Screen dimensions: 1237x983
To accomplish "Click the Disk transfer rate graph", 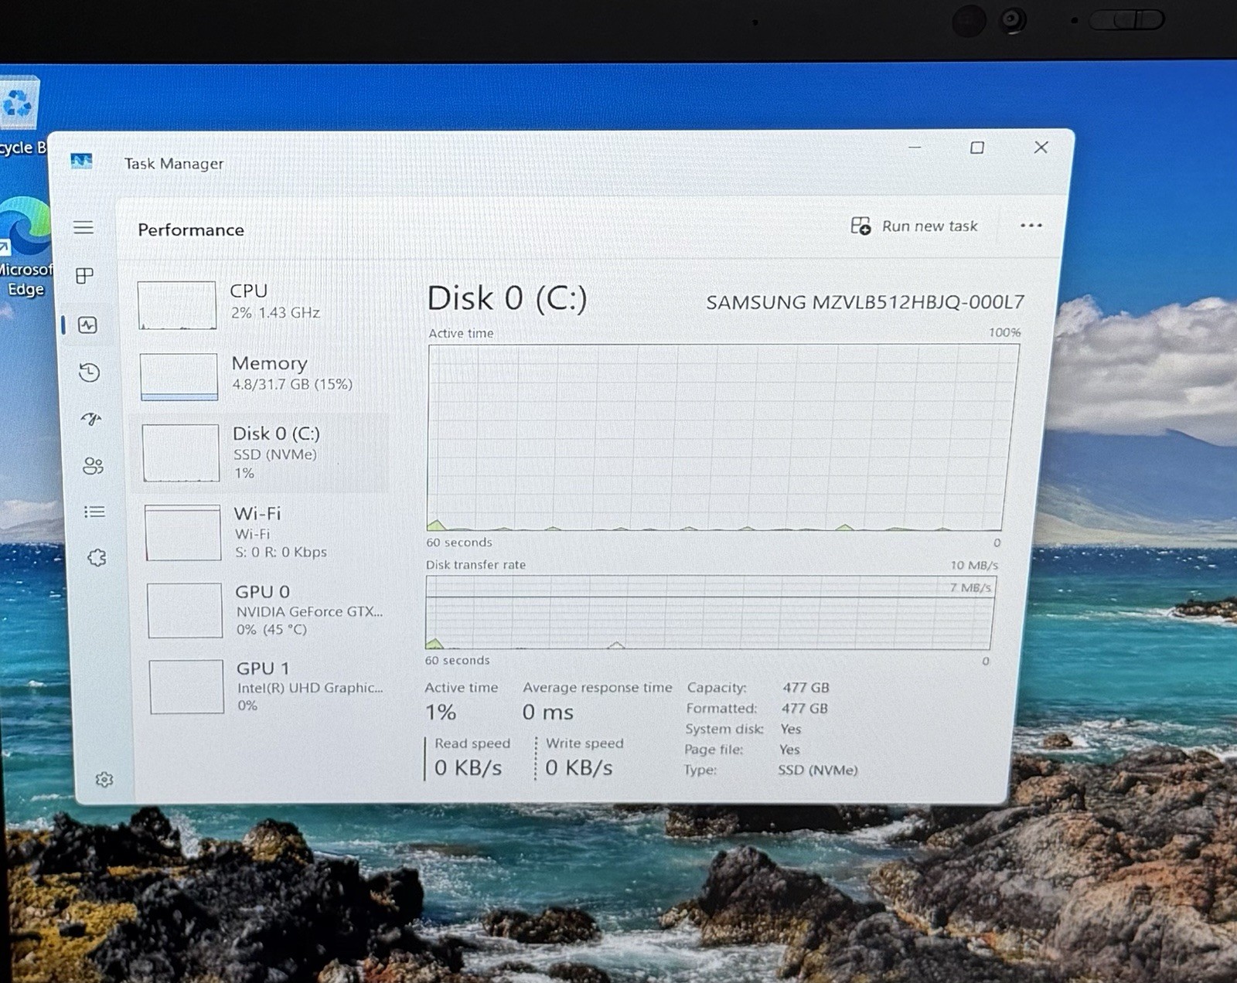I will 710,612.
